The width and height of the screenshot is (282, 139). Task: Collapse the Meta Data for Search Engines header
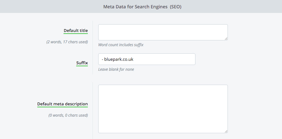tap(141, 6)
